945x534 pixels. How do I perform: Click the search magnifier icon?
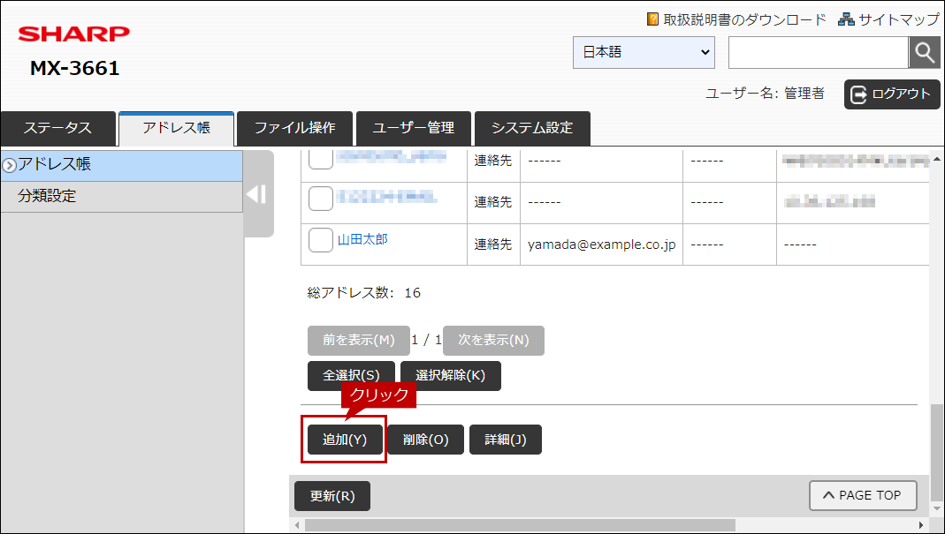click(924, 52)
